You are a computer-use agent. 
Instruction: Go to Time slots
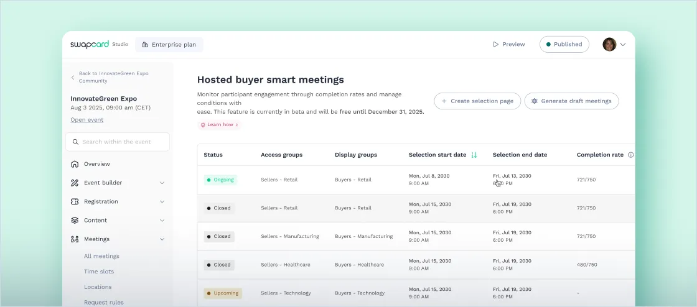point(99,272)
